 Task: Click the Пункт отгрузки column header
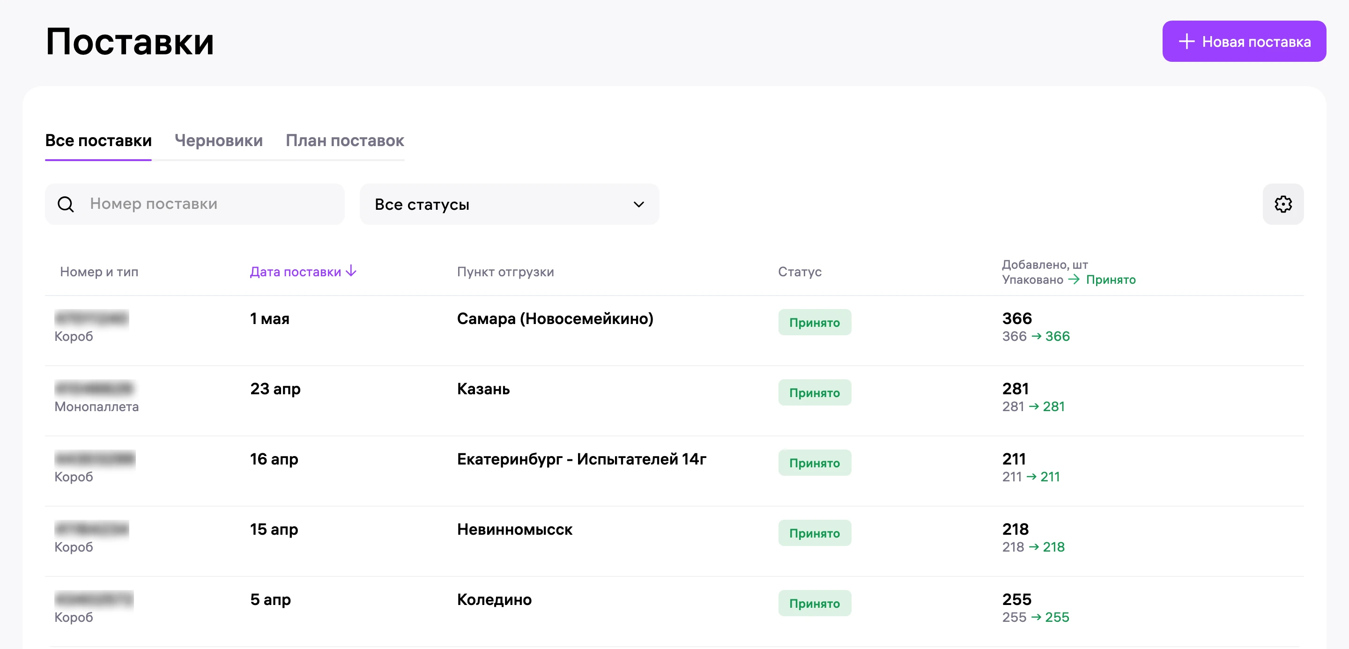point(505,272)
